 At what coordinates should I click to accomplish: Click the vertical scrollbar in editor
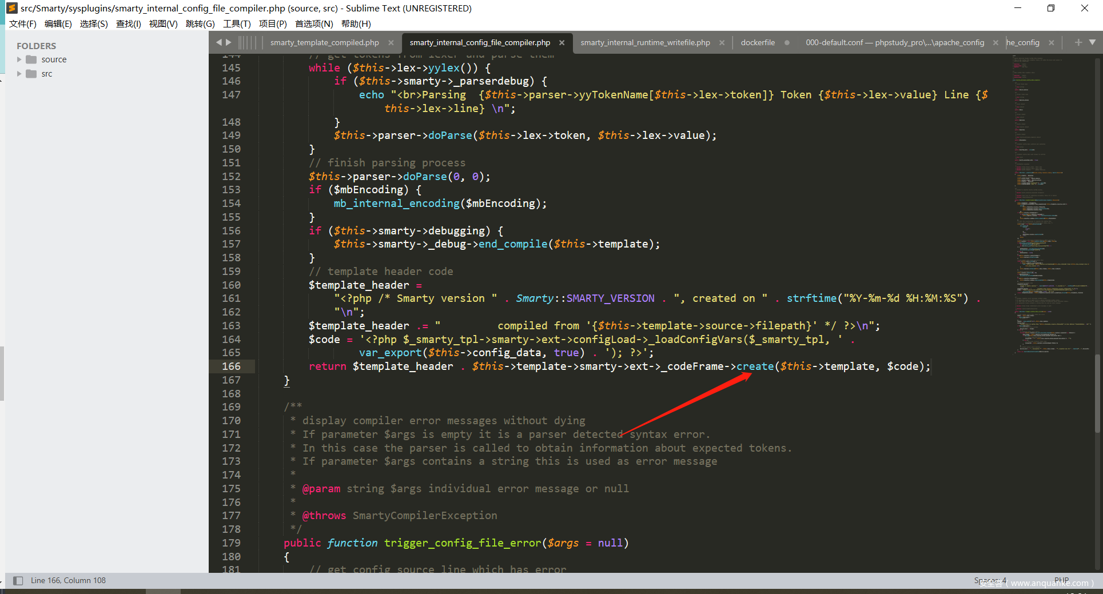point(1097,393)
